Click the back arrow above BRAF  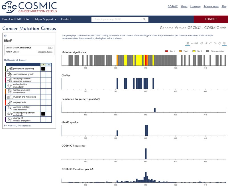6,36
